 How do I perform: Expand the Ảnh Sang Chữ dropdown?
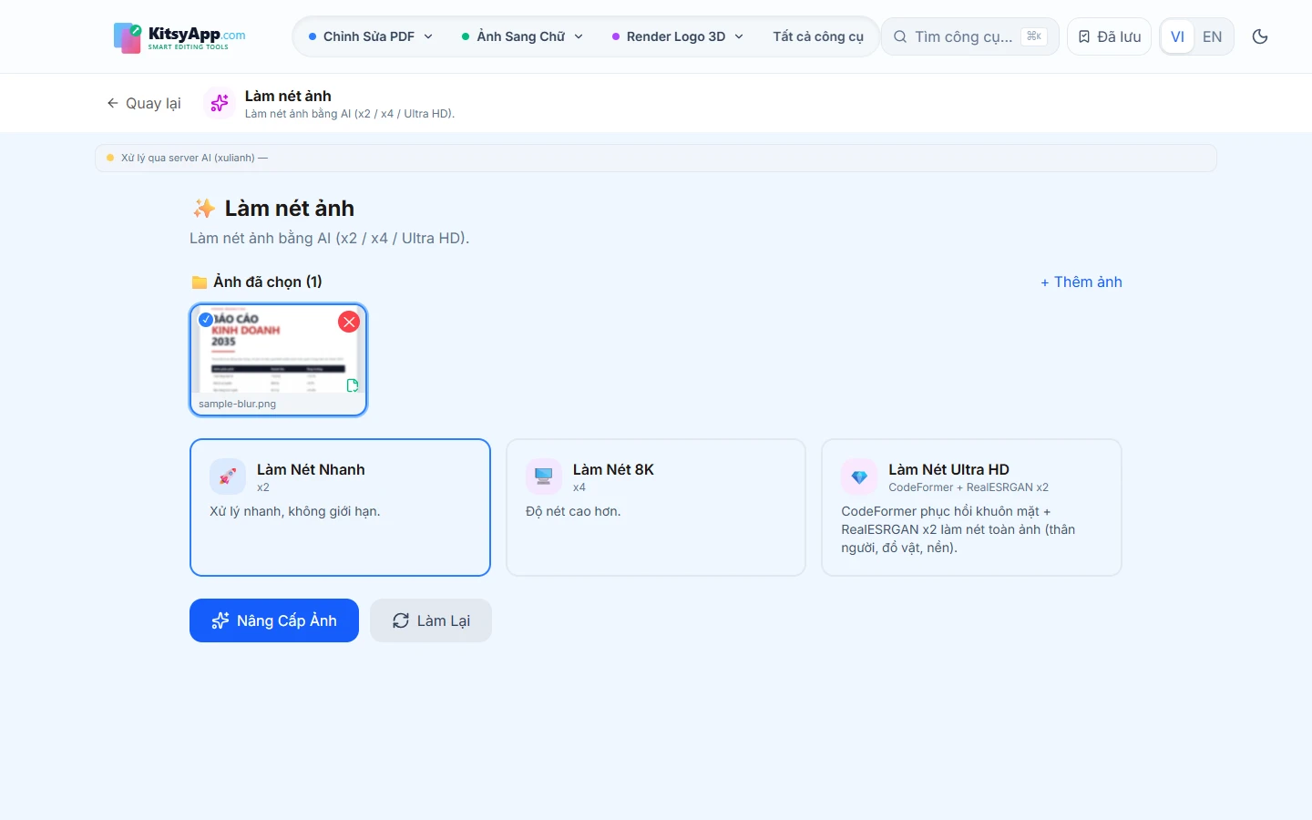tap(522, 36)
